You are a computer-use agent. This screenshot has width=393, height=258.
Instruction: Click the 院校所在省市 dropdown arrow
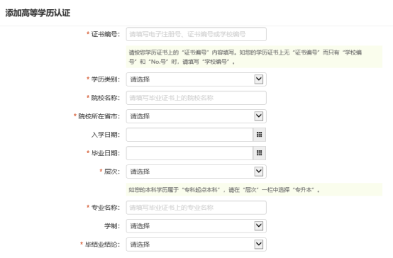click(x=259, y=116)
